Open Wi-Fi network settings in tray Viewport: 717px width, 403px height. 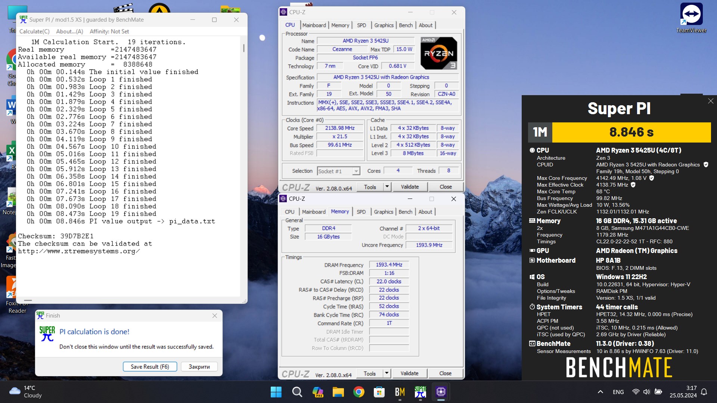tap(636, 392)
